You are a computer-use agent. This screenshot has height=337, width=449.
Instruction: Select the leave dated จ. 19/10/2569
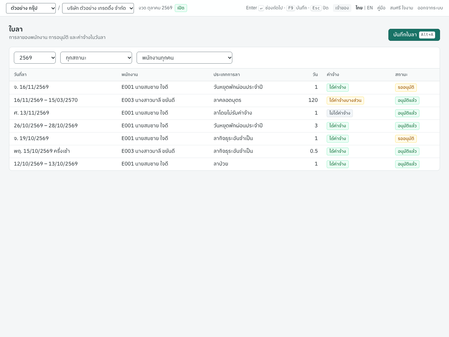(x=31, y=138)
